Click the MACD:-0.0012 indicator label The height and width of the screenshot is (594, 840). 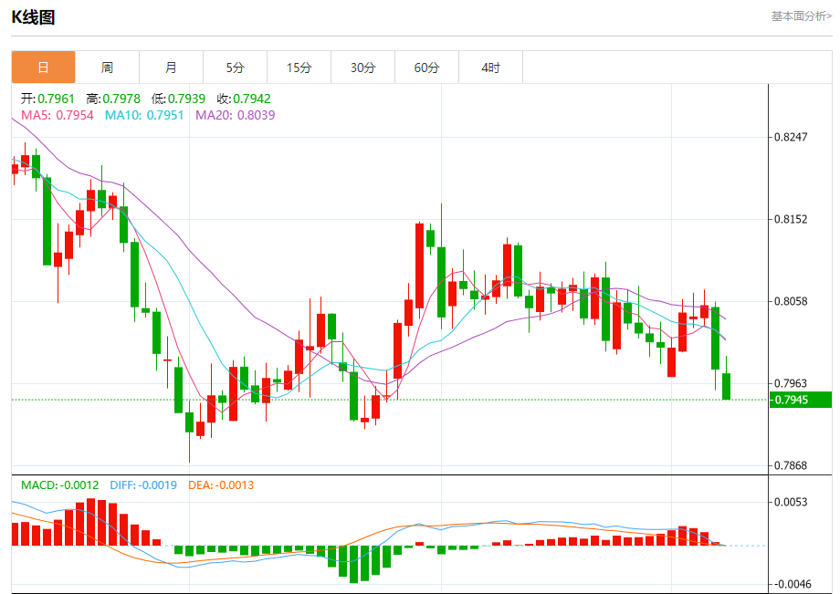tap(60, 485)
